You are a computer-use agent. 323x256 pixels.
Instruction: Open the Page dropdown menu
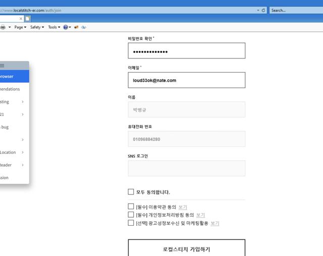pyautogui.click(x=20, y=27)
